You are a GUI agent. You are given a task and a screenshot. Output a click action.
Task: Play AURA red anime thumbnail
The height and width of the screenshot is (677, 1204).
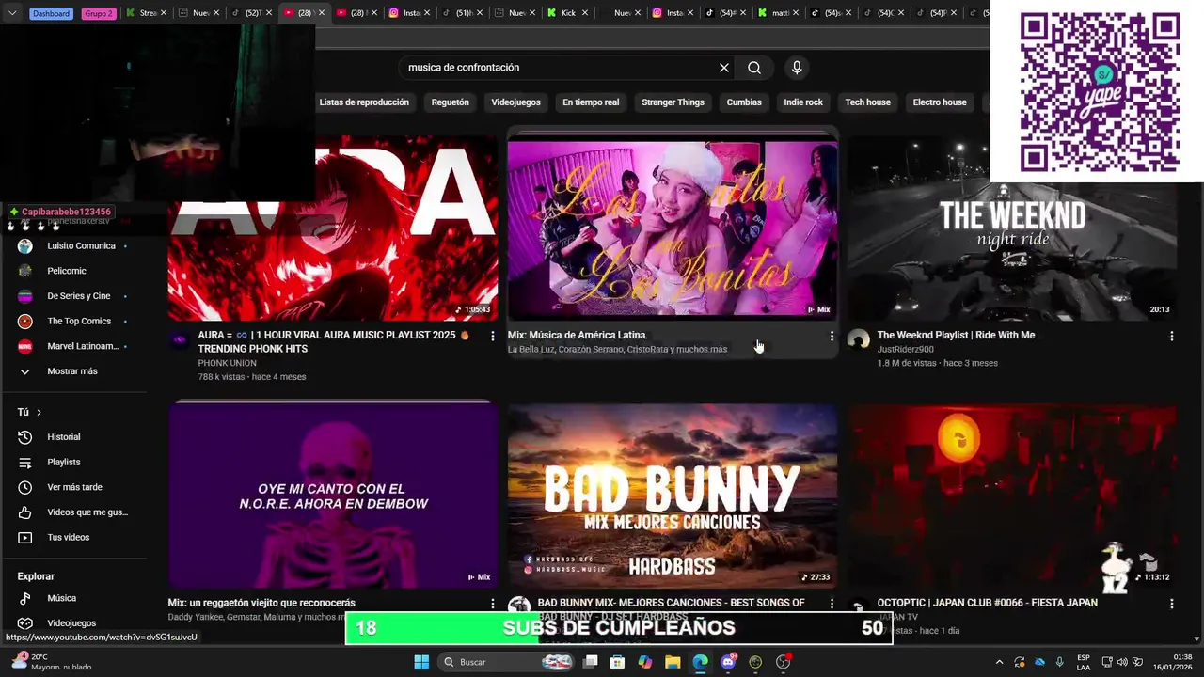(x=333, y=228)
